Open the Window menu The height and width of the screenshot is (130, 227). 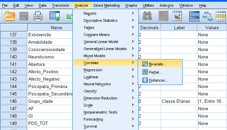coord(186,5)
